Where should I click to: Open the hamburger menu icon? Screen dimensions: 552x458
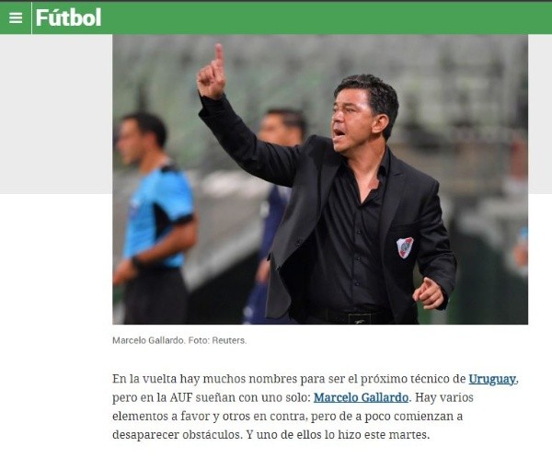click(16, 18)
